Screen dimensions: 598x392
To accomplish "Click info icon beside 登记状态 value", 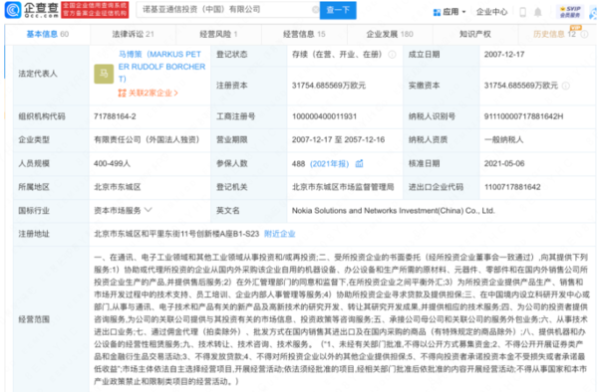I will click(392, 55).
